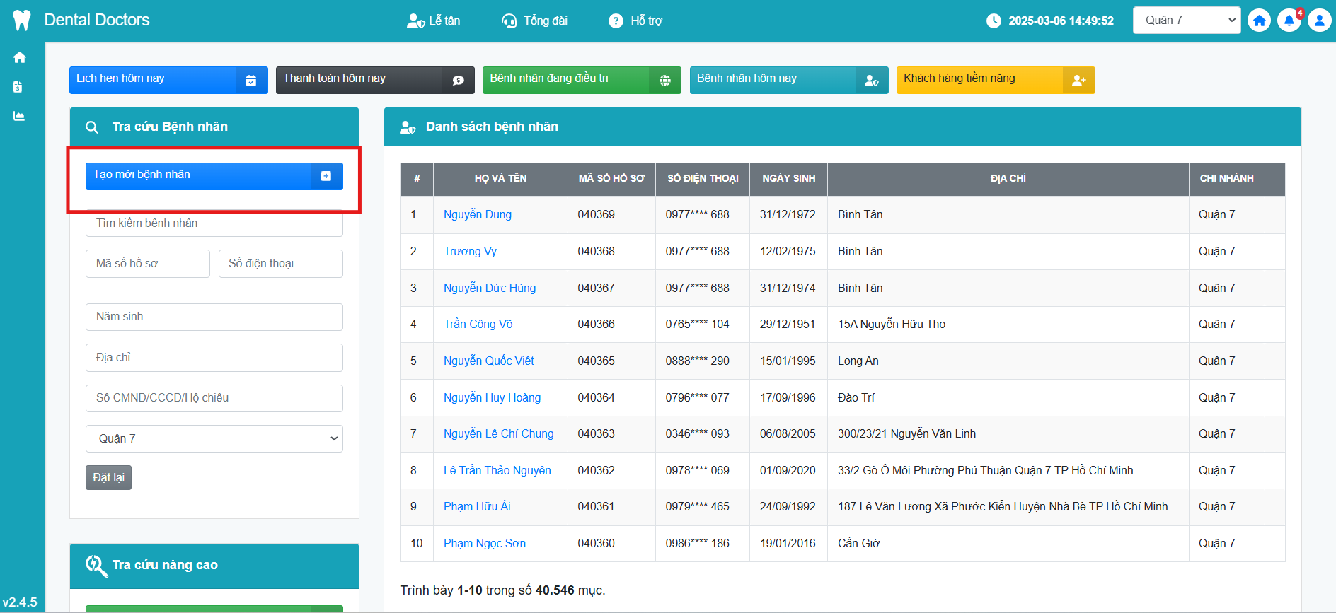This screenshot has width=1336, height=613.
Task: Open patient Nguyễn Dung's record link
Action: click(x=477, y=215)
